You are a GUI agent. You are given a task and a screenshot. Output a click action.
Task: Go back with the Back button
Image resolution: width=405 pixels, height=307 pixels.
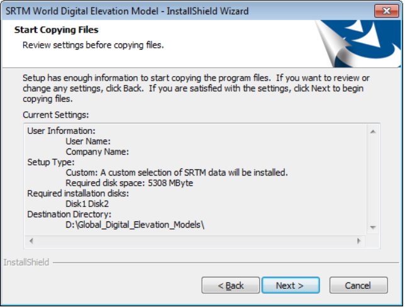click(x=230, y=286)
